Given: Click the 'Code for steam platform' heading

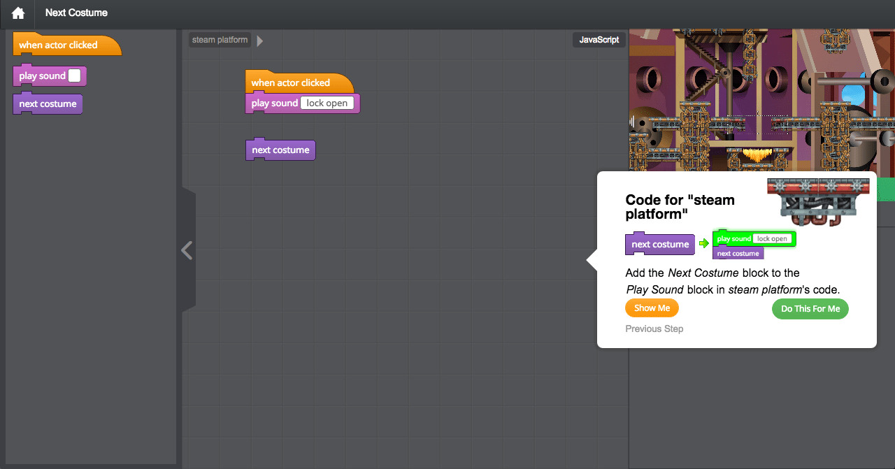Looking at the screenshot, I should pyautogui.click(x=680, y=206).
